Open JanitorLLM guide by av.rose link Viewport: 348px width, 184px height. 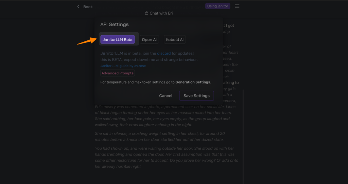[123, 66]
